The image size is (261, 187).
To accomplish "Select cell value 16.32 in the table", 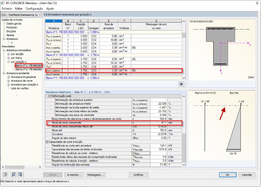I will pyautogui.click(x=109, y=63).
